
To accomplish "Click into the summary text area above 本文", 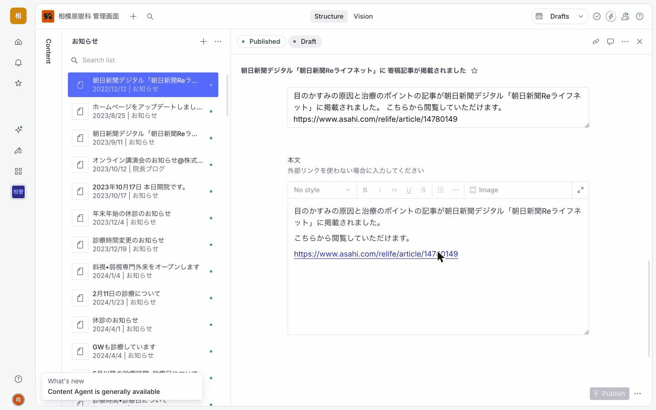I will (x=438, y=107).
